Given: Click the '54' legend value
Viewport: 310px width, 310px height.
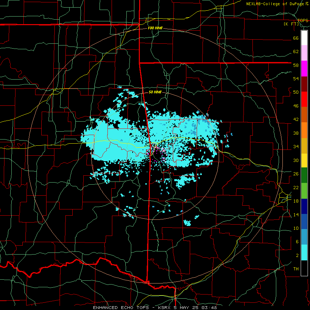Looking at the screenshot, I should pos(296,79).
